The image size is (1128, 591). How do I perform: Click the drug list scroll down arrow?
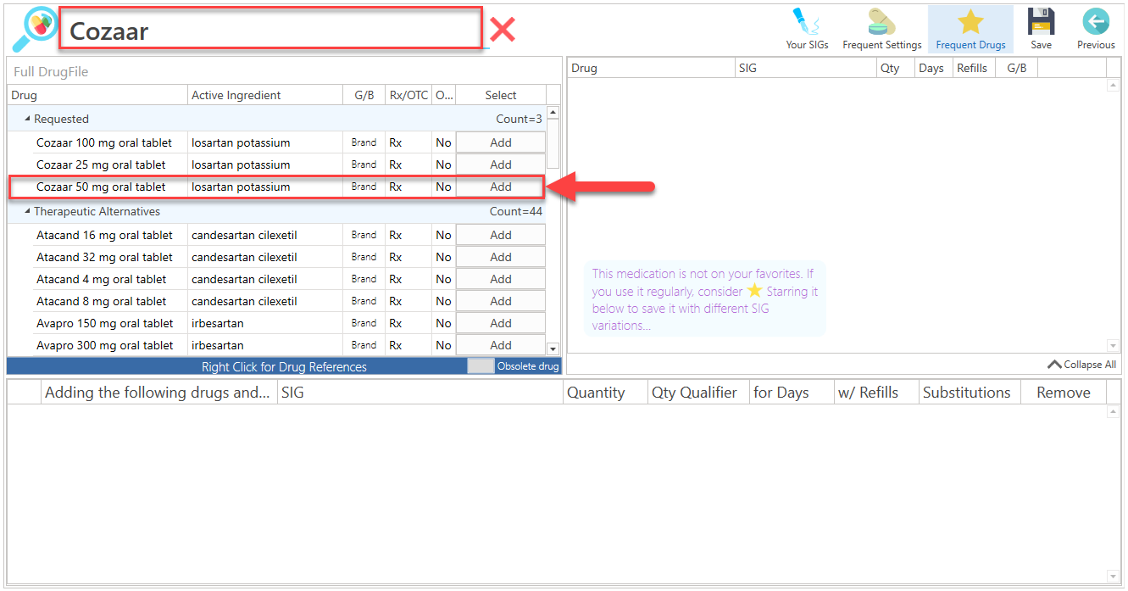click(x=553, y=348)
